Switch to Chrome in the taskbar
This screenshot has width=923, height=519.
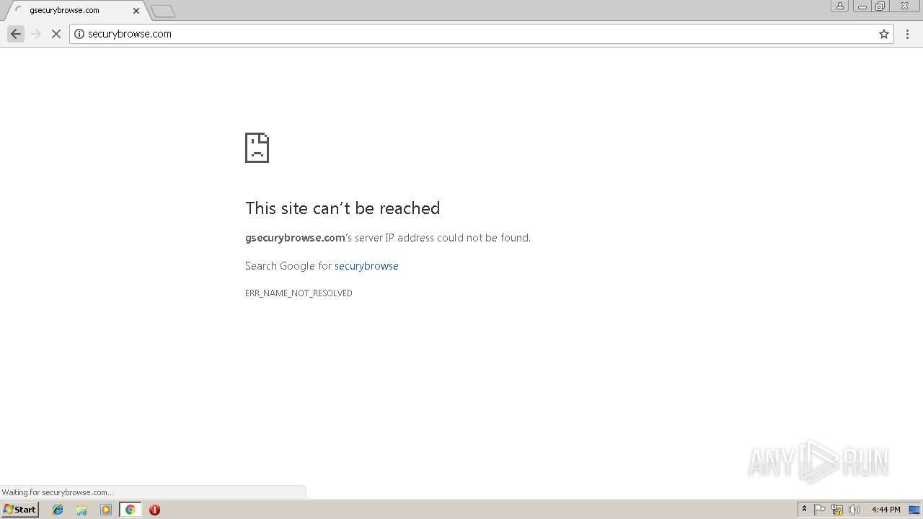(130, 510)
